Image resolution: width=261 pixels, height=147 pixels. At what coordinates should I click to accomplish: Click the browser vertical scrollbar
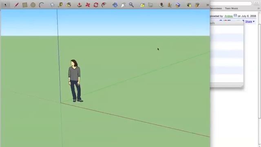point(259,72)
